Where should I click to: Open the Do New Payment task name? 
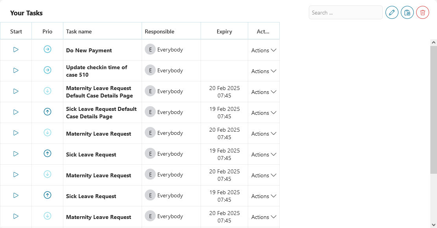tap(89, 50)
